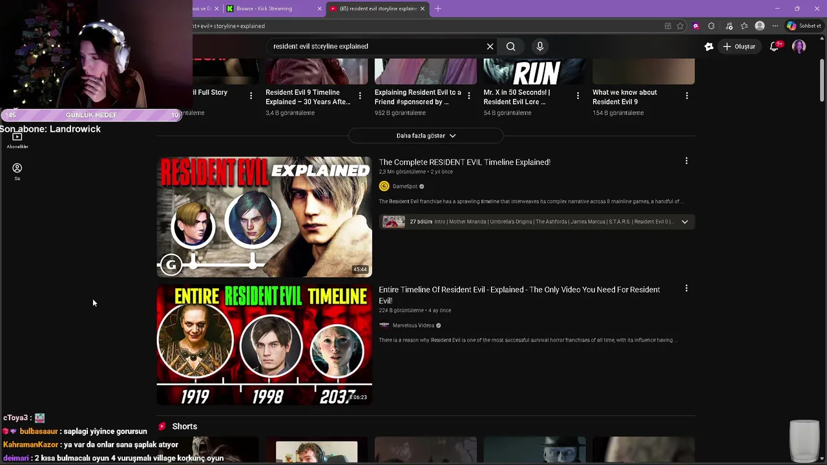
Task: Open the browser profile icon
Action: [x=760, y=26]
